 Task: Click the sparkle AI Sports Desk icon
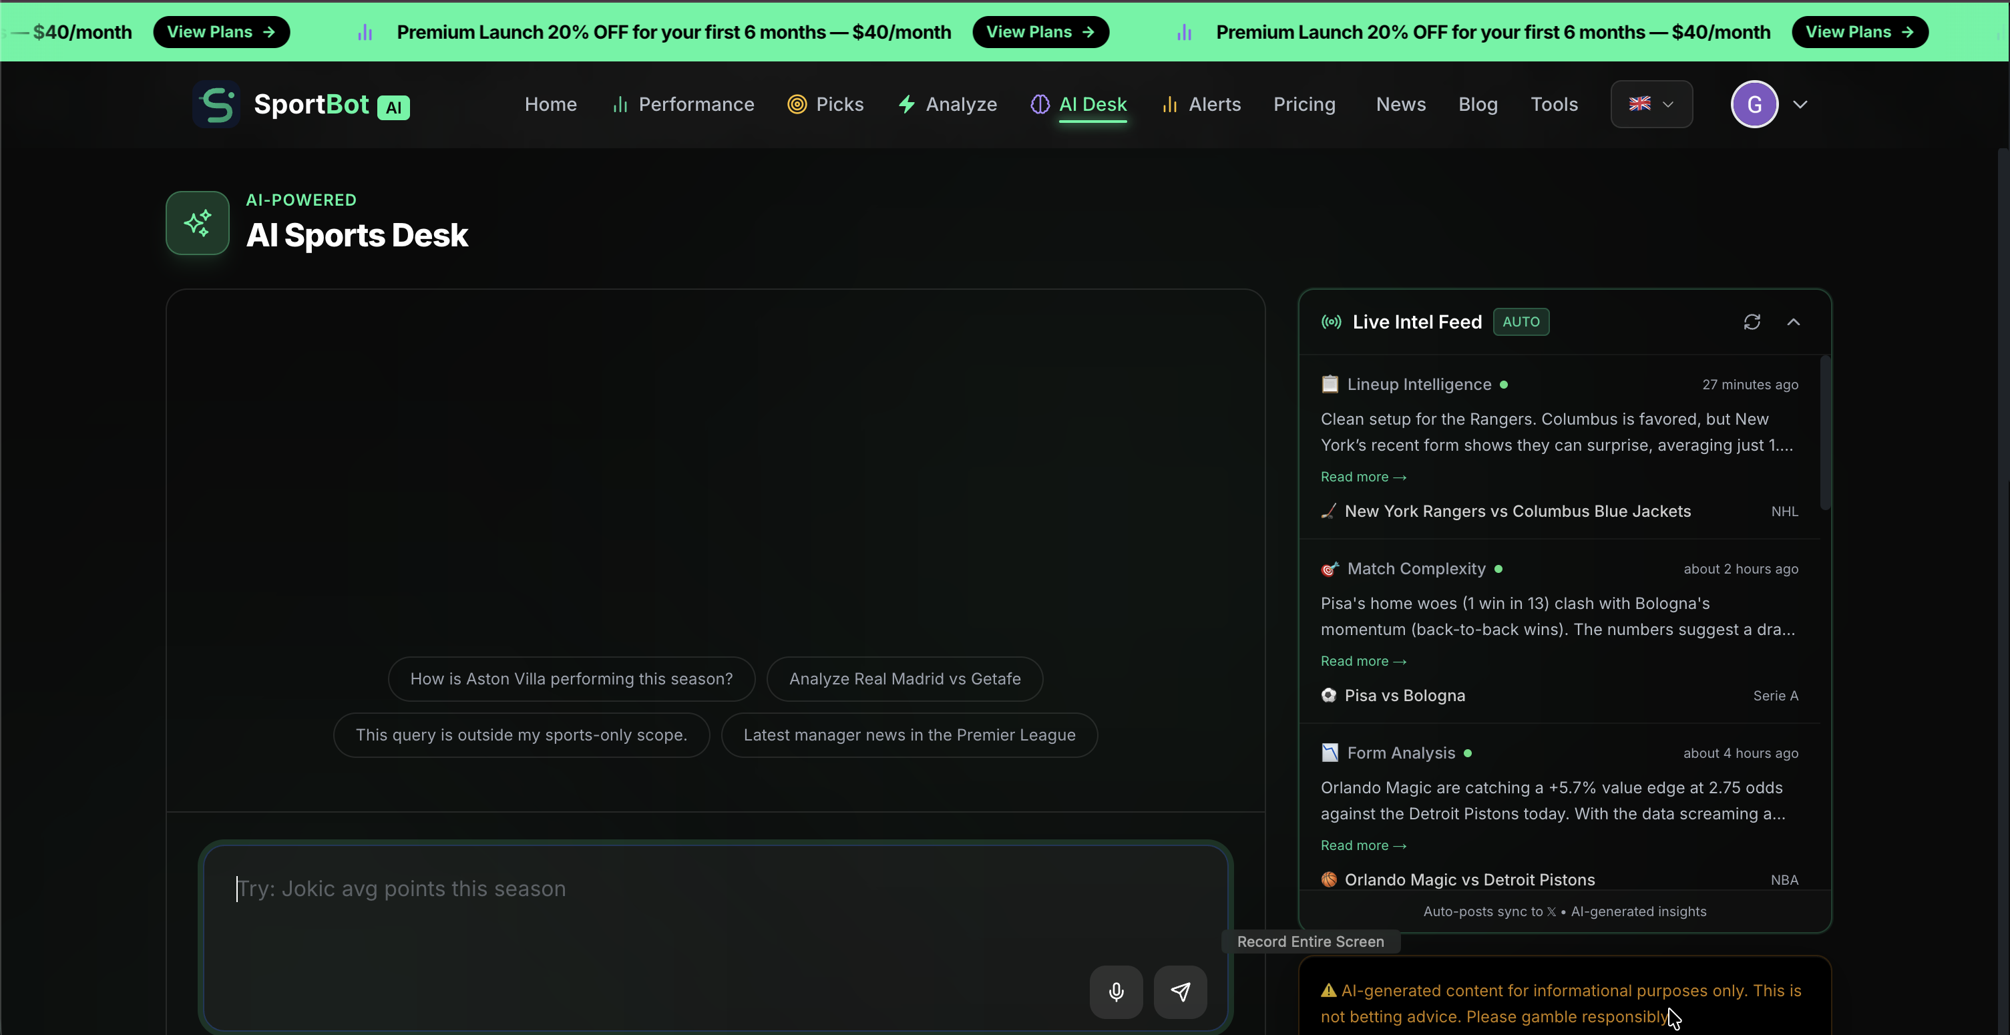click(x=198, y=223)
